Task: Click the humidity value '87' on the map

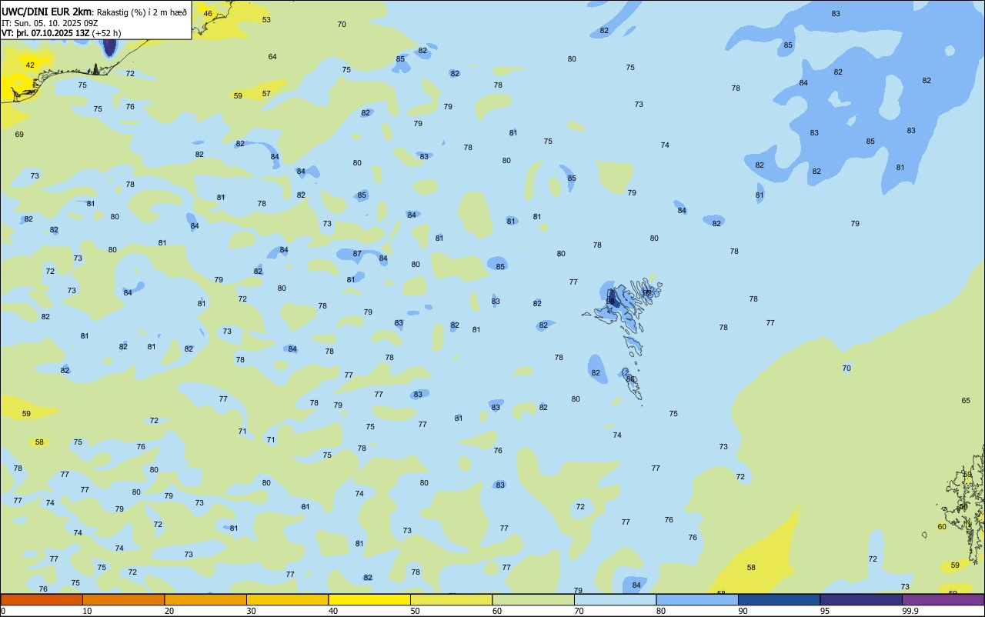Action: [x=357, y=254]
